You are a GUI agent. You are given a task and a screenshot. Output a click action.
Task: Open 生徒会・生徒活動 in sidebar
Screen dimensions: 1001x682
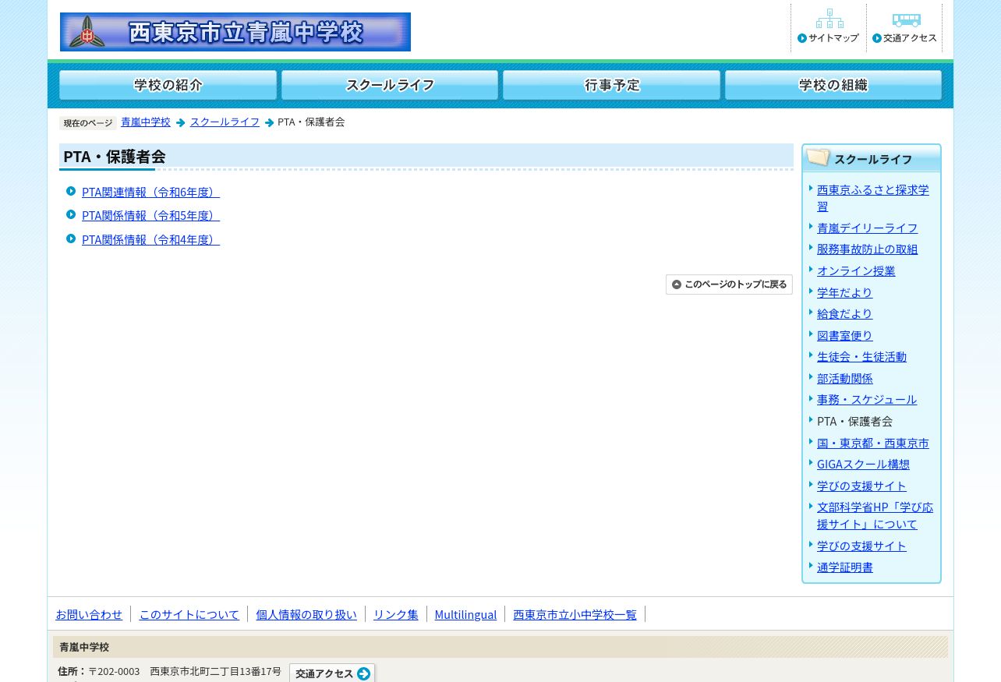tap(861, 356)
